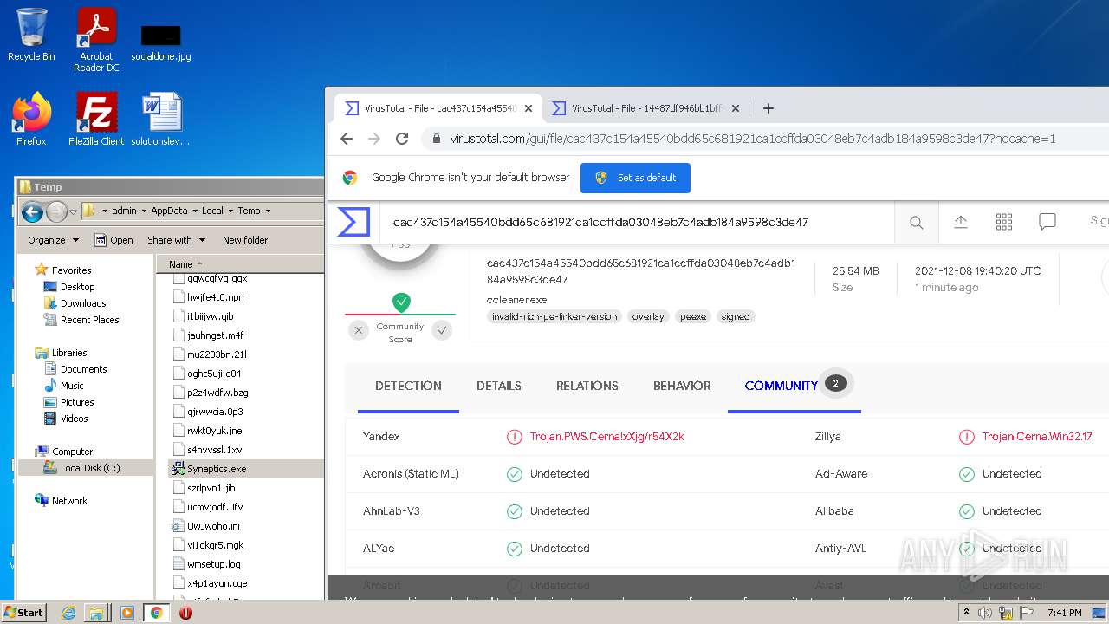Image resolution: width=1109 pixels, height=624 pixels.
Task: Click the red stop taskbar icon
Action: tap(185, 613)
